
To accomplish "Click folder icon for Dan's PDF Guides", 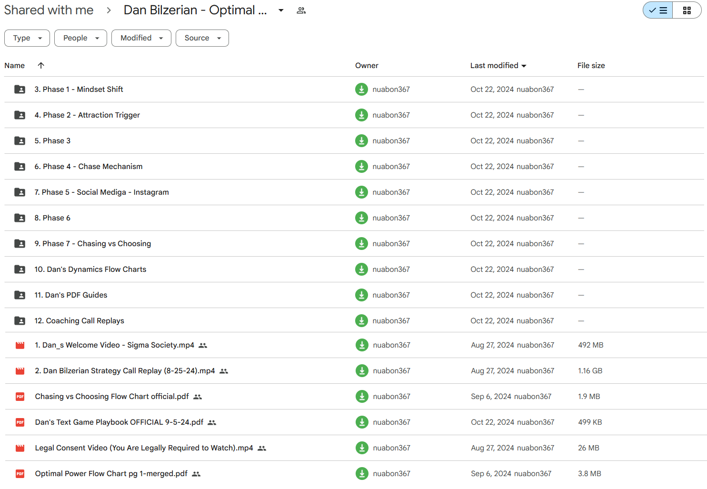I will [20, 295].
